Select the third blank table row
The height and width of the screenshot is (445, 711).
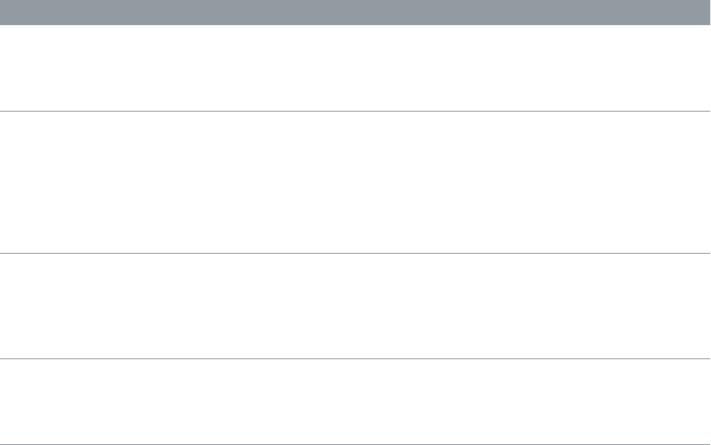point(355,306)
